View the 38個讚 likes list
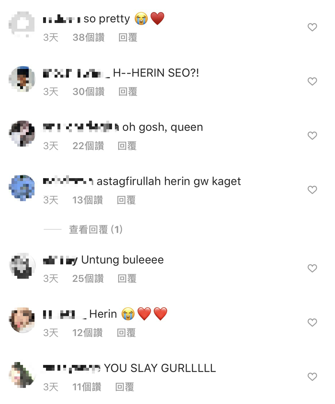Screen dimensions: 335x404 (88, 37)
